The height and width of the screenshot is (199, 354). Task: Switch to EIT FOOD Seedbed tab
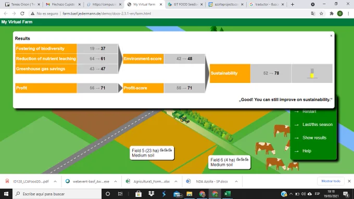click(185, 4)
